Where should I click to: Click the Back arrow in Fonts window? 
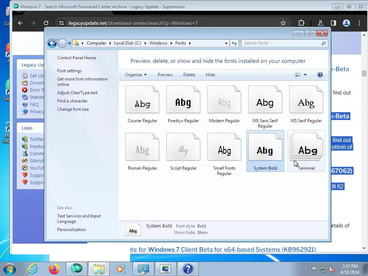(x=52, y=43)
